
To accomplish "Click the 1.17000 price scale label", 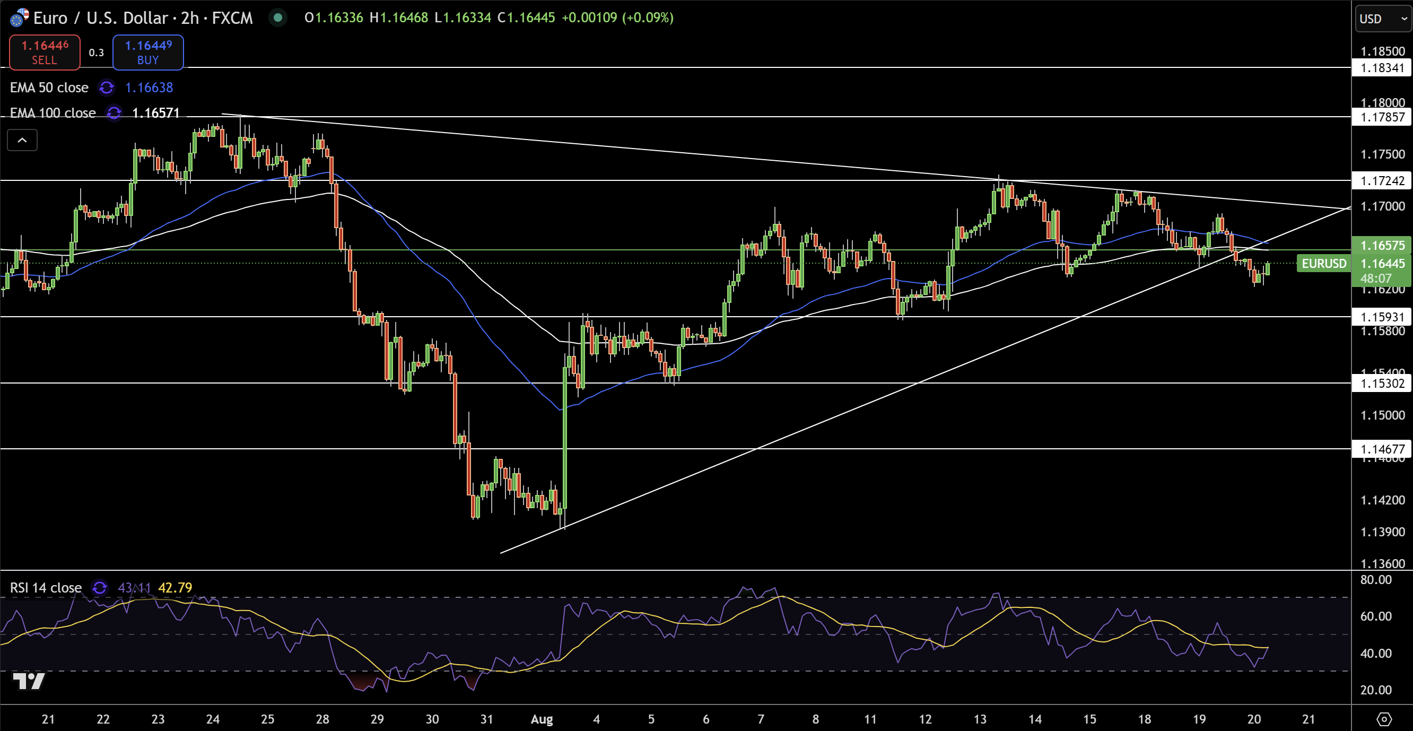I will [x=1383, y=206].
